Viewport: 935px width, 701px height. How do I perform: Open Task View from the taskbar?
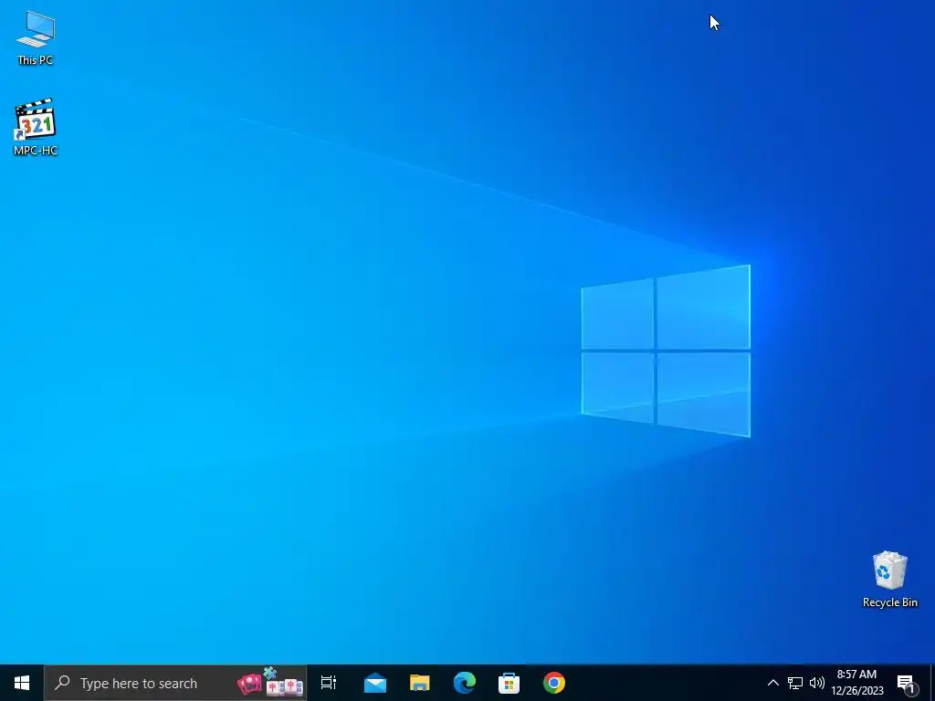(x=329, y=683)
